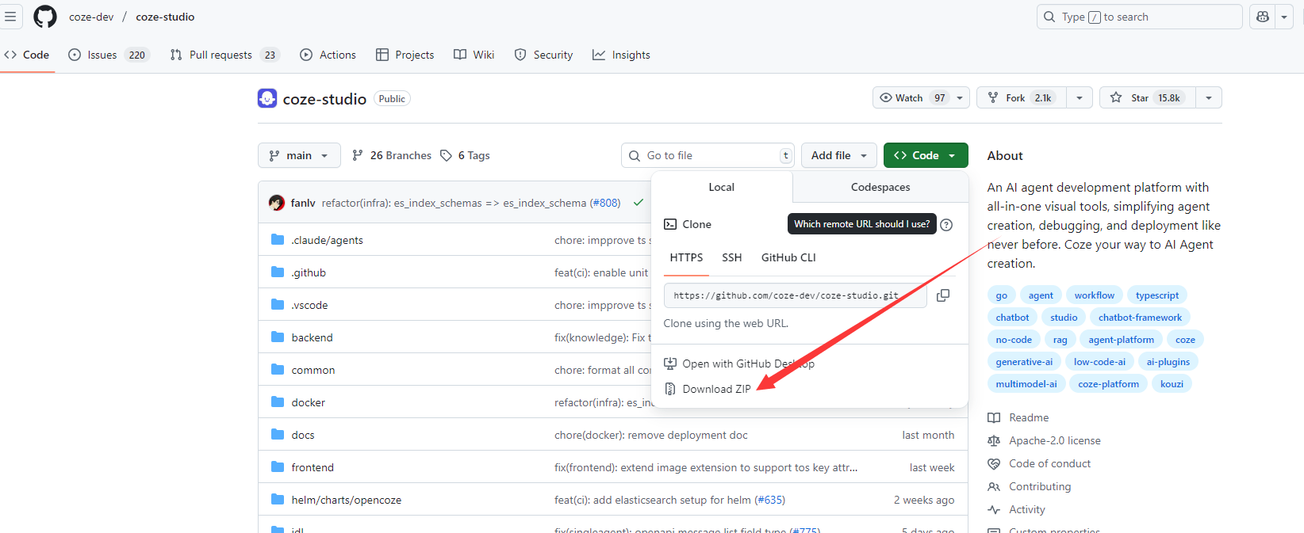Viewport: 1304px width, 533px height.
Task: Open the Projects tab
Action: (405, 55)
